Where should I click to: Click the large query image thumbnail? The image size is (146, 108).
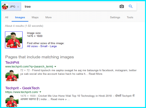tap(14, 40)
